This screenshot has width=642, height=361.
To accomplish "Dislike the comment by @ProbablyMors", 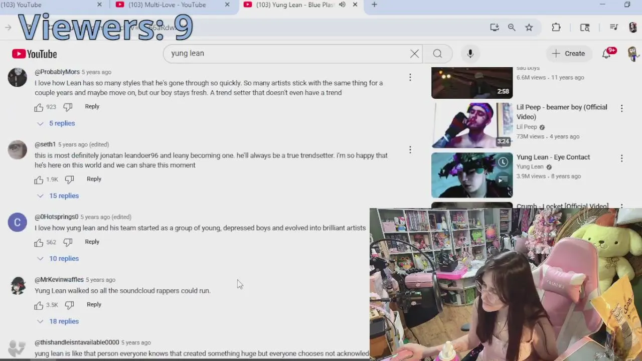I will (x=68, y=107).
